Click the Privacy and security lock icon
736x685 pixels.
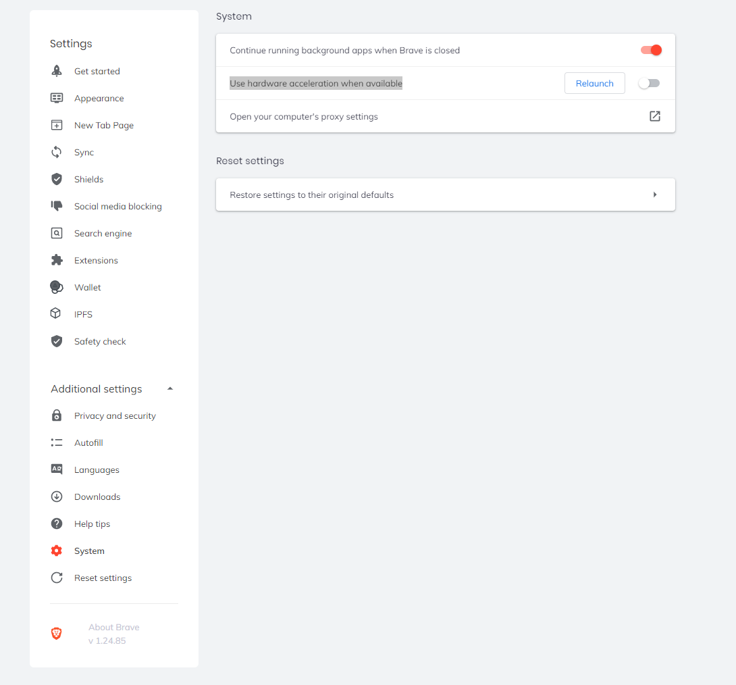(56, 415)
